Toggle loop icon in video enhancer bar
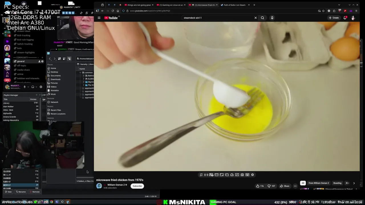 201,175
